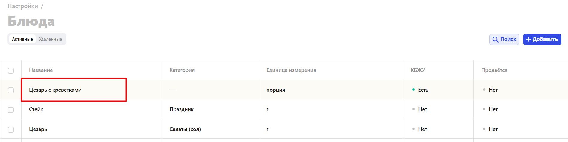Select the Активные tab

[x=22, y=39]
